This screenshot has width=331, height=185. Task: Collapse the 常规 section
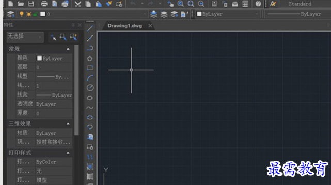pyautogui.click(x=68, y=49)
